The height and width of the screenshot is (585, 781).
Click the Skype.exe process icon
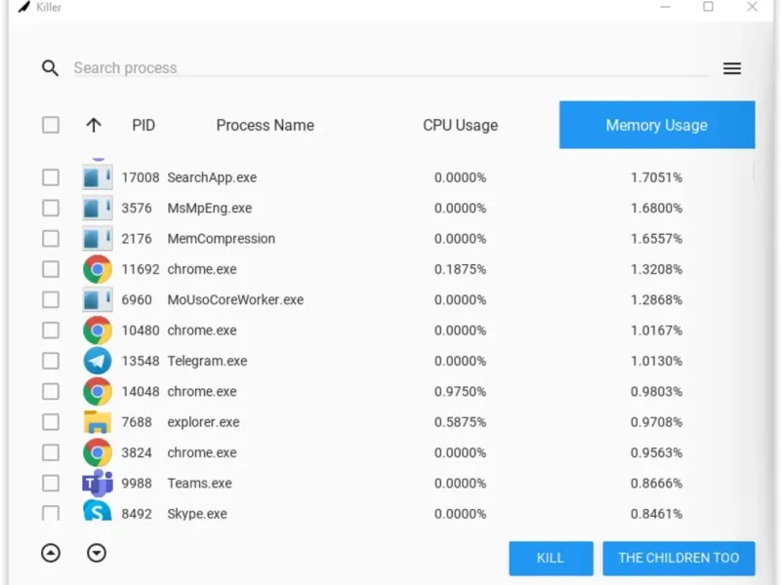98,513
